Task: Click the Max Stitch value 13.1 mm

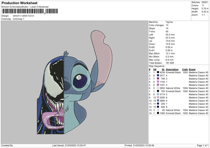Action: coord(170,53)
